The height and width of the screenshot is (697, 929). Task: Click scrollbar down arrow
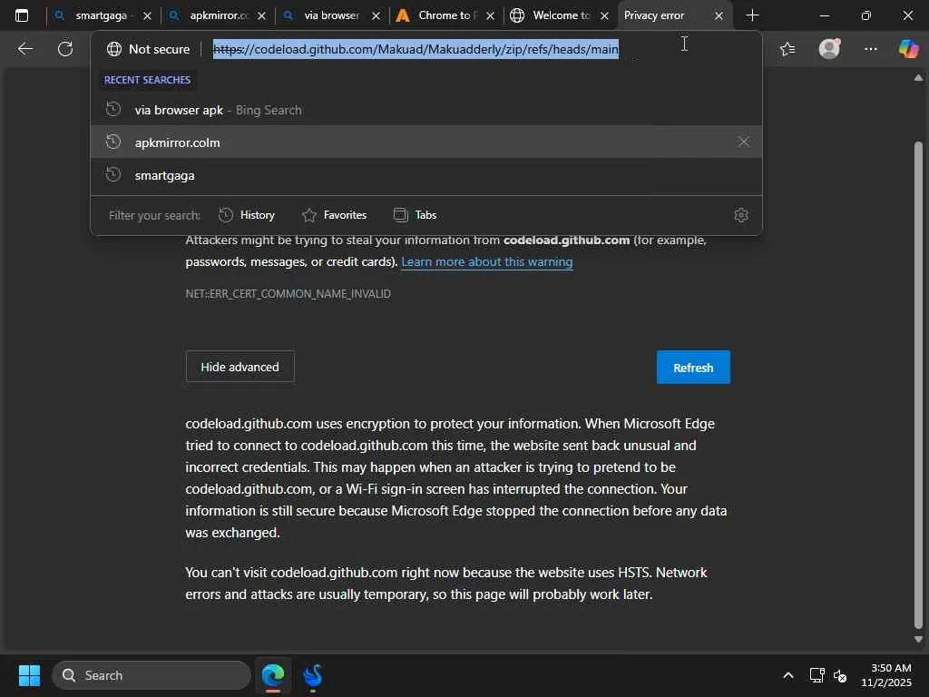coord(918,640)
